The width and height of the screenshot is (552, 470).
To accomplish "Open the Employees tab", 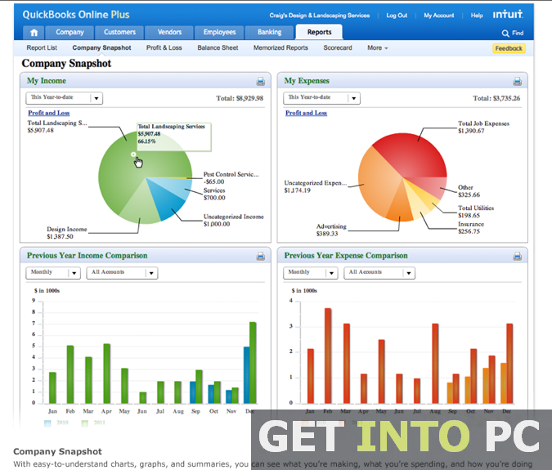I will [219, 33].
